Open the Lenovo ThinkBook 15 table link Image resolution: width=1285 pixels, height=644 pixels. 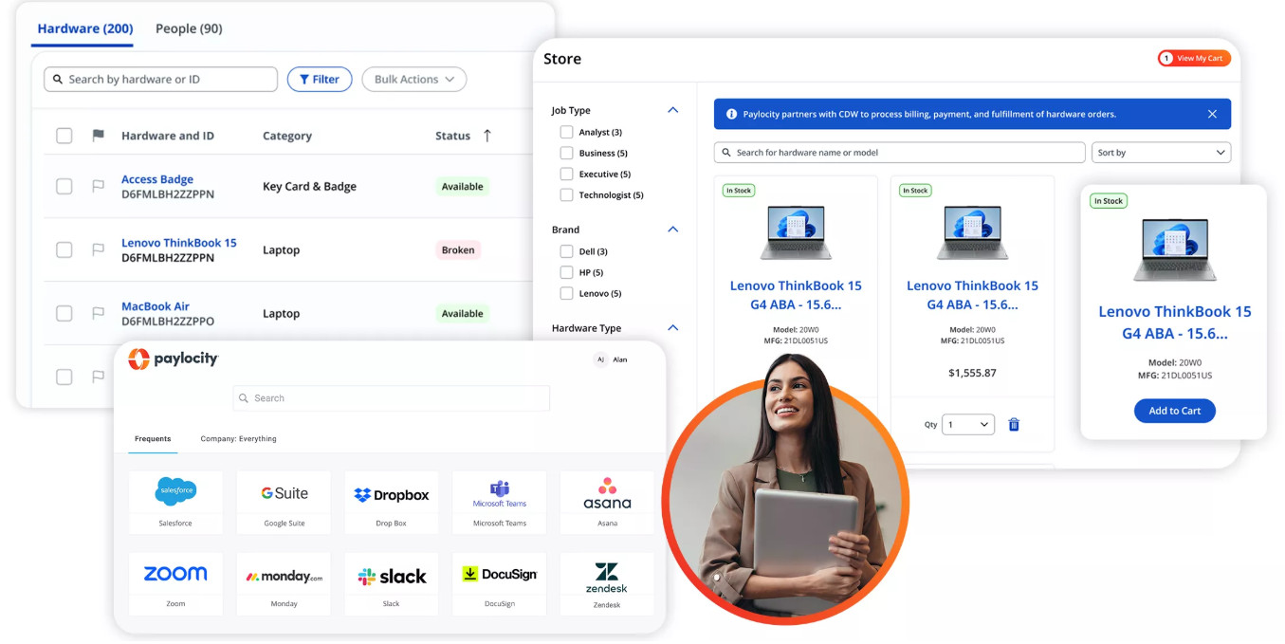(179, 243)
